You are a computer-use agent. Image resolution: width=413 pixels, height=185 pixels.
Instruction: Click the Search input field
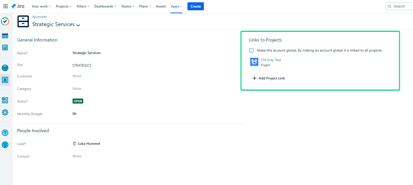(x=401, y=6)
